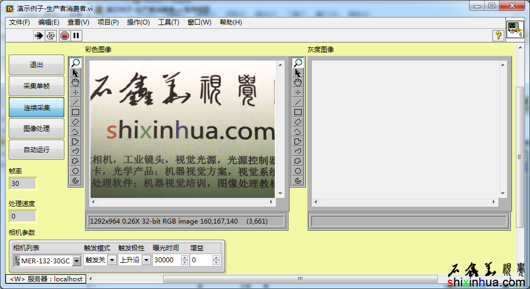Open the 相机列表 camera dropdown

[76, 261]
